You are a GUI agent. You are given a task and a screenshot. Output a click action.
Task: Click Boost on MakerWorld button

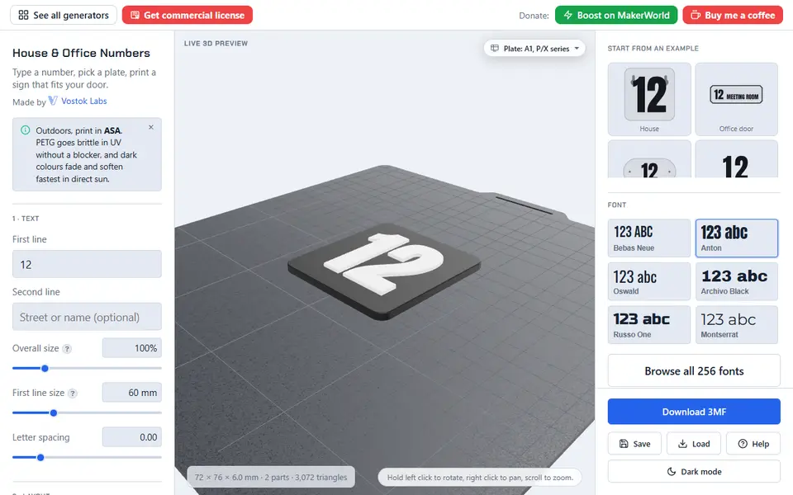click(616, 15)
